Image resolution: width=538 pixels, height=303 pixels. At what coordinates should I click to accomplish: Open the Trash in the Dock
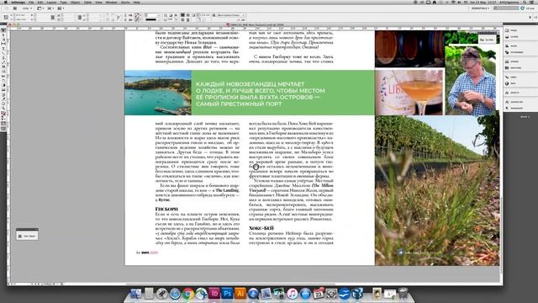403,294
